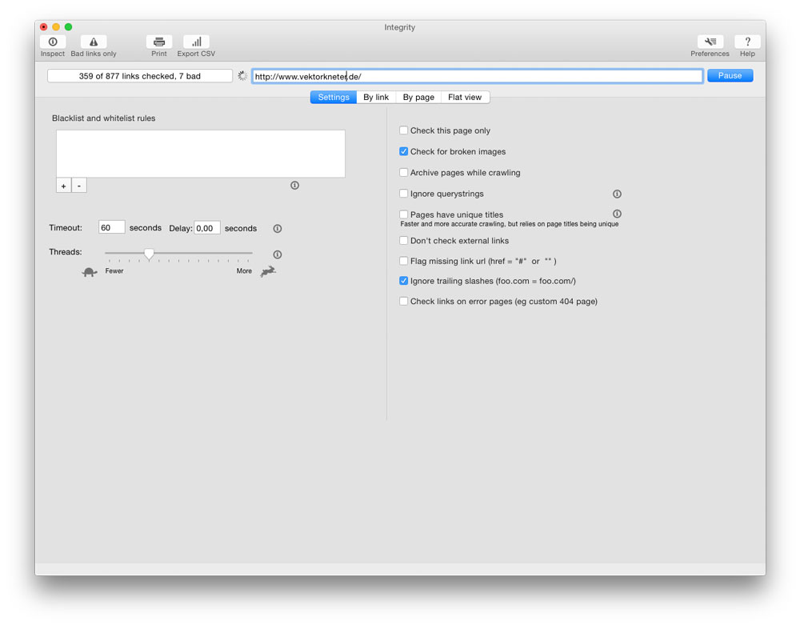Viewport: 800px width, 625px height.
Task: Enable Flag missing link url
Action: (x=403, y=261)
